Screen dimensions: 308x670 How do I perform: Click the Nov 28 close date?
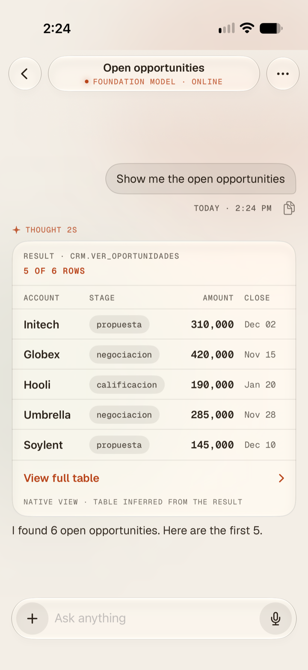tap(260, 415)
